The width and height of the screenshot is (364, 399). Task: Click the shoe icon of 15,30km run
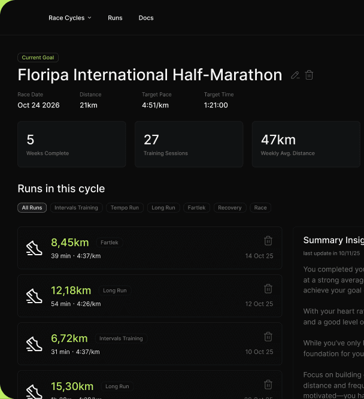(34, 392)
